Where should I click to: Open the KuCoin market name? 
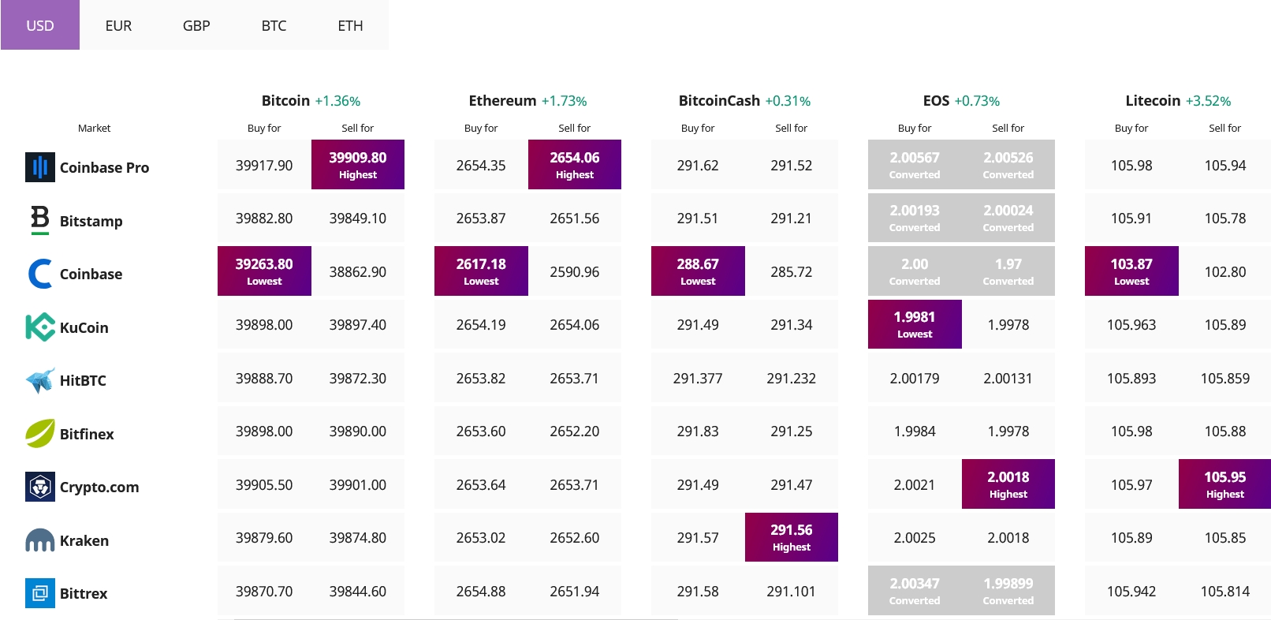point(84,327)
